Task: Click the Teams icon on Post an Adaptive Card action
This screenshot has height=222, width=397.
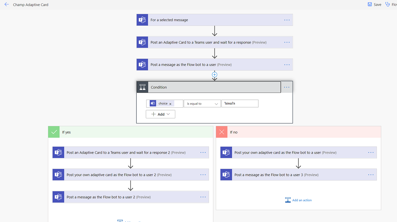Action: pyautogui.click(x=142, y=42)
